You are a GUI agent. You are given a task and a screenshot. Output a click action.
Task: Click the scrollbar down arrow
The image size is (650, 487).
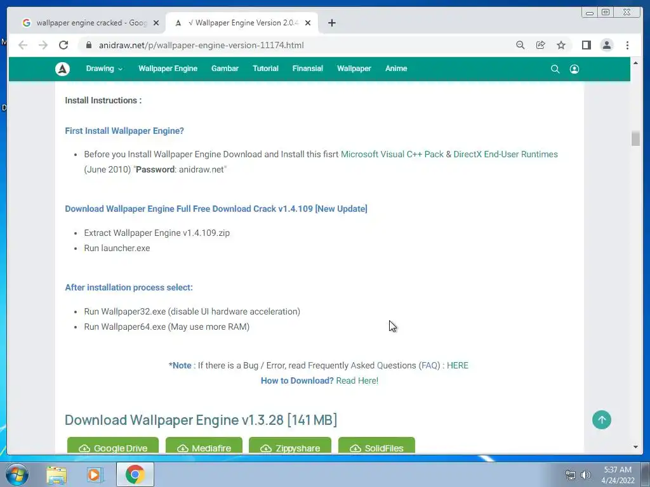pyautogui.click(x=635, y=447)
